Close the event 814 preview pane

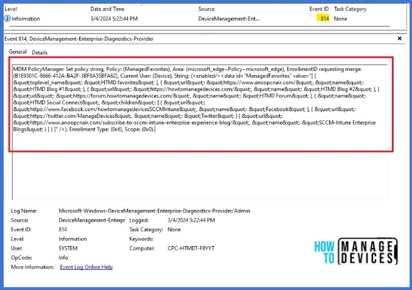(x=400, y=38)
